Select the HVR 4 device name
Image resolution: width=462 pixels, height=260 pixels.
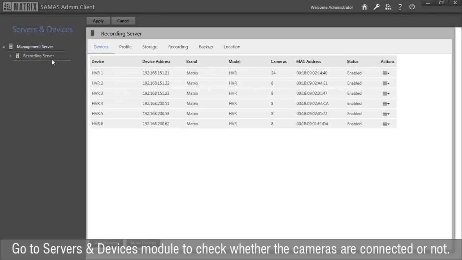97,103
